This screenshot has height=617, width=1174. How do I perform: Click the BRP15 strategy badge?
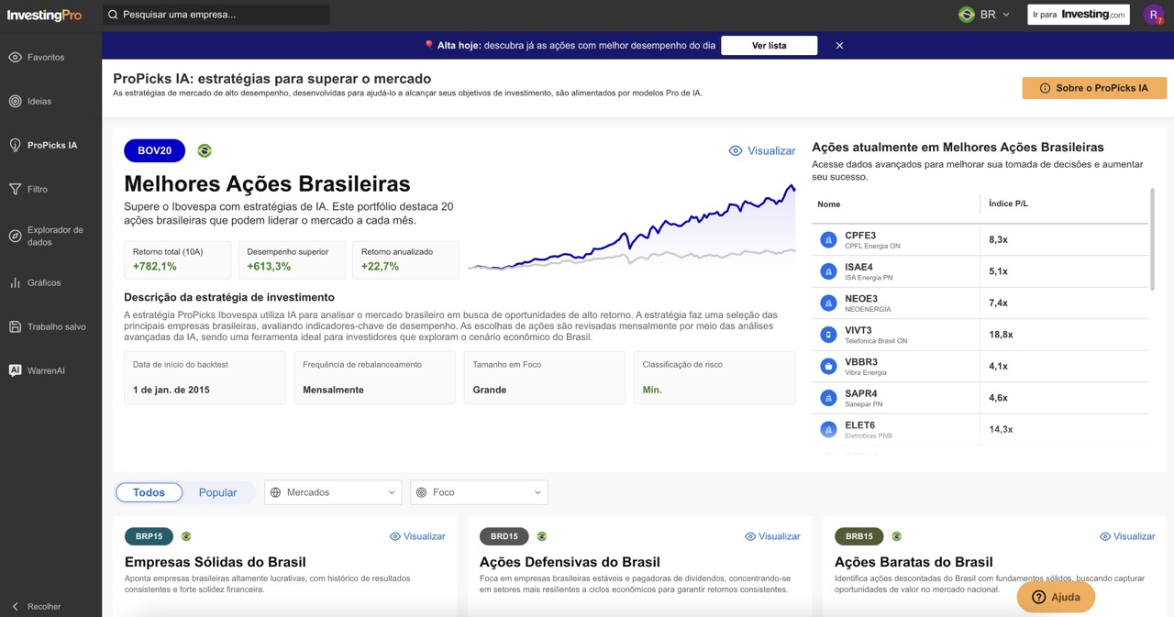pyautogui.click(x=149, y=536)
